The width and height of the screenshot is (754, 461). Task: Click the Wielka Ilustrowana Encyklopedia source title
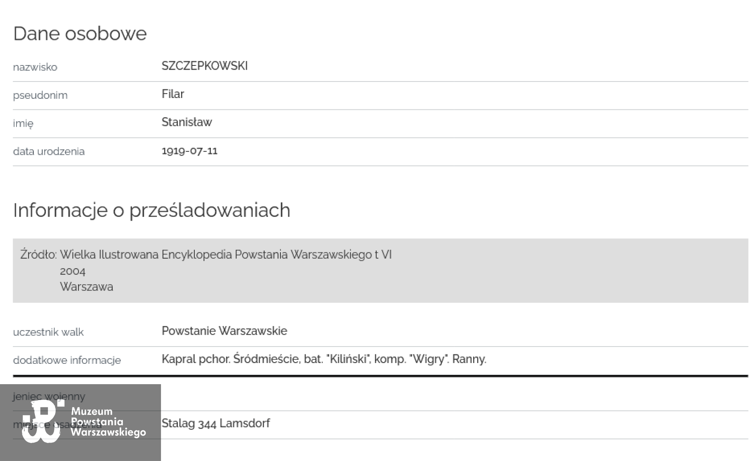pyautogui.click(x=225, y=255)
